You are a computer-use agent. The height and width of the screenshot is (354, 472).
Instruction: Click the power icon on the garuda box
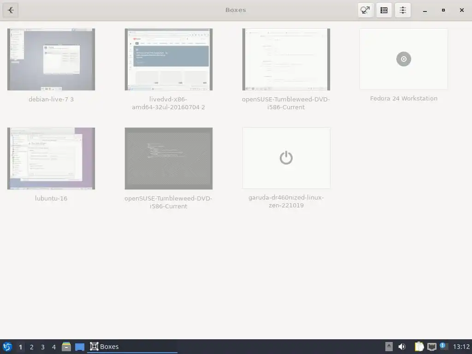[286, 158]
